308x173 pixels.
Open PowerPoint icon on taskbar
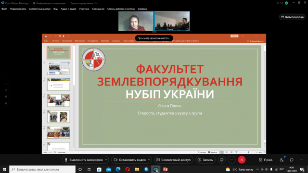pyautogui.click(x=165, y=169)
